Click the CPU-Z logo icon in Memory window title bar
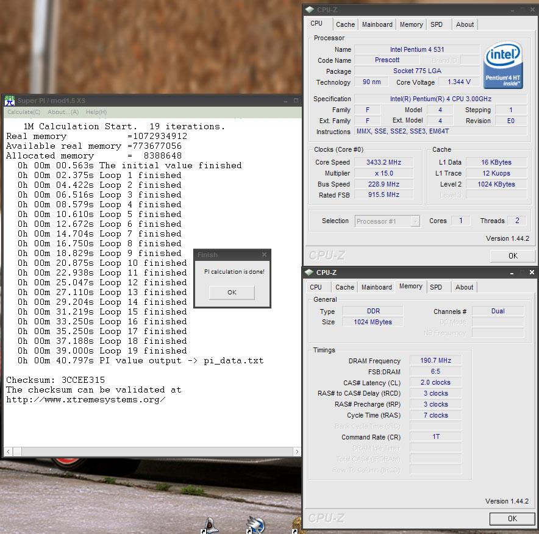This screenshot has width=539, height=534. click(x=309, y=272)
